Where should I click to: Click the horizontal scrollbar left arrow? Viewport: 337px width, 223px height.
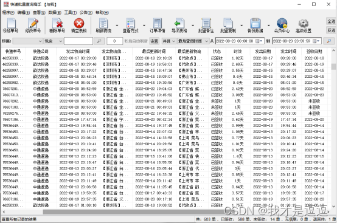point(4,212)
